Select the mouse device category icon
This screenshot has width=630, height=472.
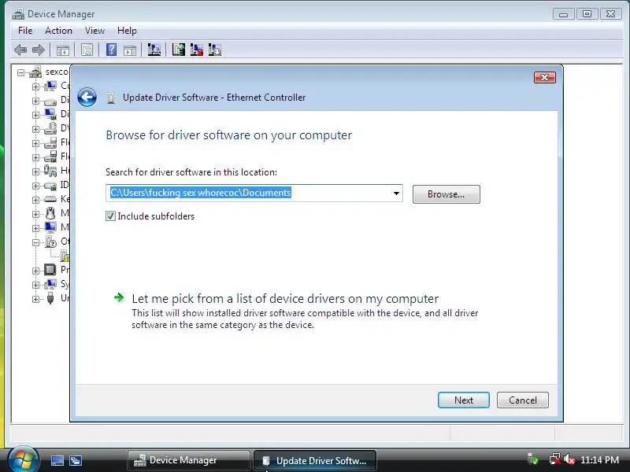(50, 213)
